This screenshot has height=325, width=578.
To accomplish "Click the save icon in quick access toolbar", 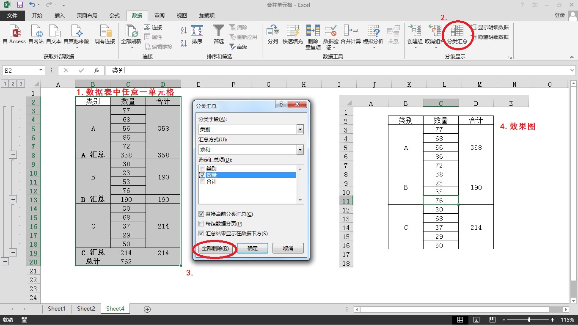I will coord(20,5).
